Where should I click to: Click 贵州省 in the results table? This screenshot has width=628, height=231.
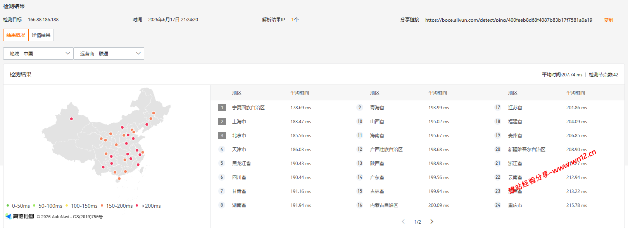pyautogui.click(x=515, y=136)
